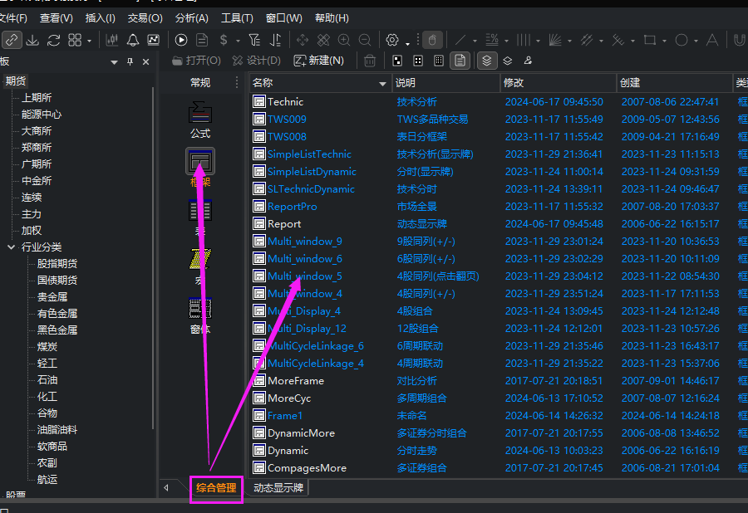Screen dimensions: 748x513
Task: Click the 打开(O) button
Action: click(x=196, y=61)
